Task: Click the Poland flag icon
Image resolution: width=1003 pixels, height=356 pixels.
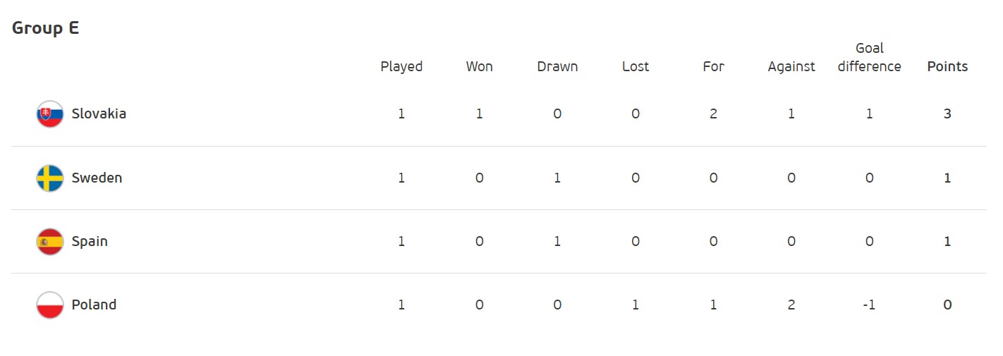Action: click(50, 305)
